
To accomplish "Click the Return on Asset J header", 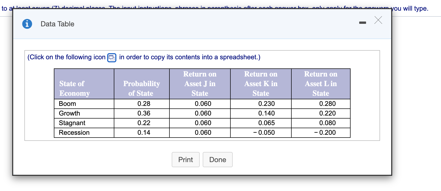I will [200, 84].
